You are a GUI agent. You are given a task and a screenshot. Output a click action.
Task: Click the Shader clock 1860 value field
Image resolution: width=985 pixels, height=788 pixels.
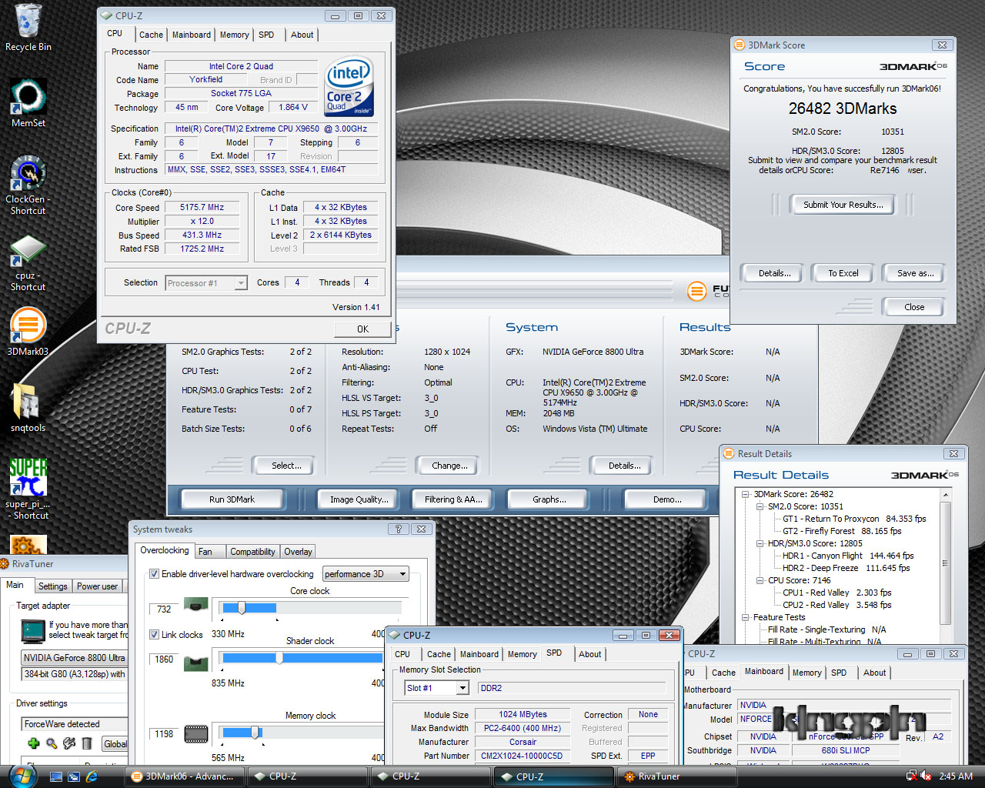point(164,659)
